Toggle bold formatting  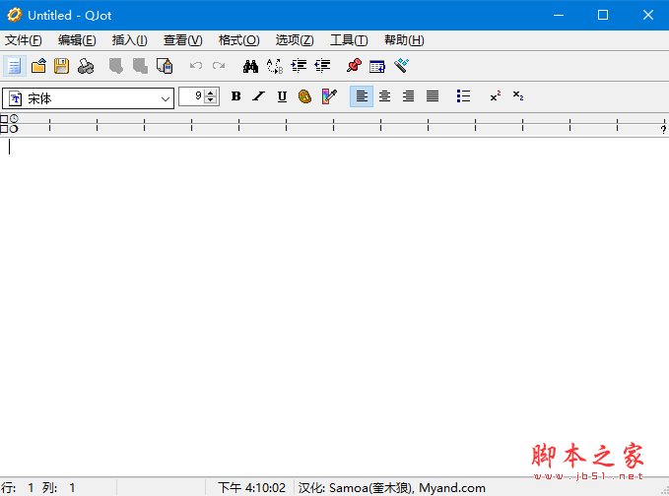coord(235,96)
